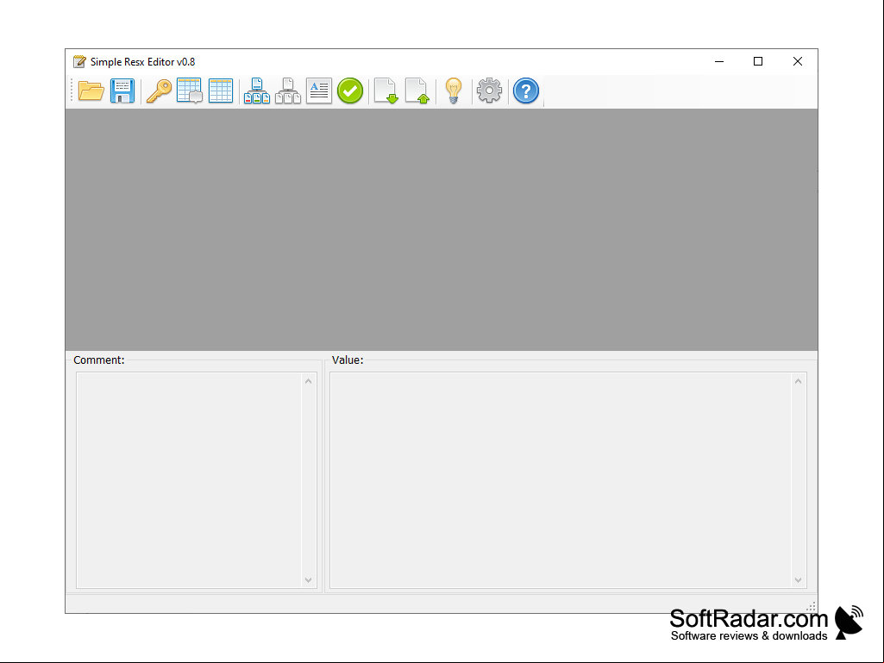Open help with the blue question mark
Image resolution: width=884 pixels, height=663 pixels.
pyautogui.click(x=526, y=91)
